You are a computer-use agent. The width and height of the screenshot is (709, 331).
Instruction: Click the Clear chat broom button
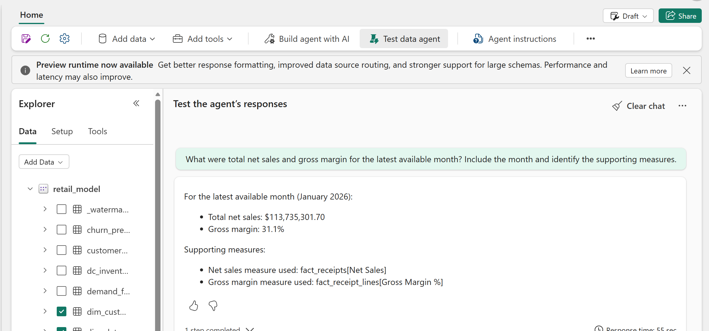click(638, 106)
